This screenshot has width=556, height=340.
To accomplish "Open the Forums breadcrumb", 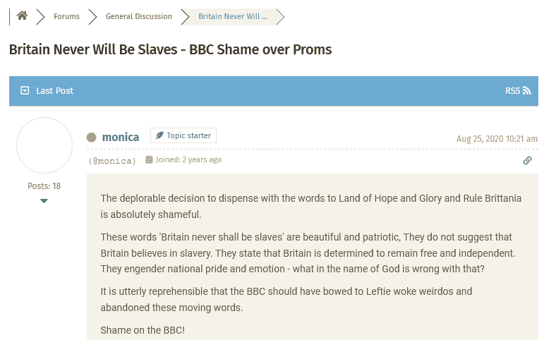I will (x=66, y=16).
